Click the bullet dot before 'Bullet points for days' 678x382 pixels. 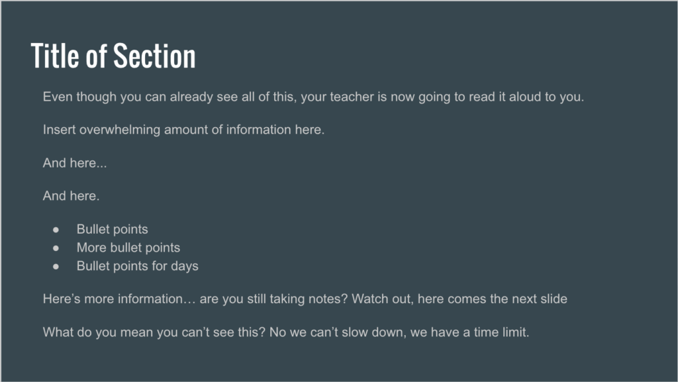pyautogui.click(x=56, y=267)
